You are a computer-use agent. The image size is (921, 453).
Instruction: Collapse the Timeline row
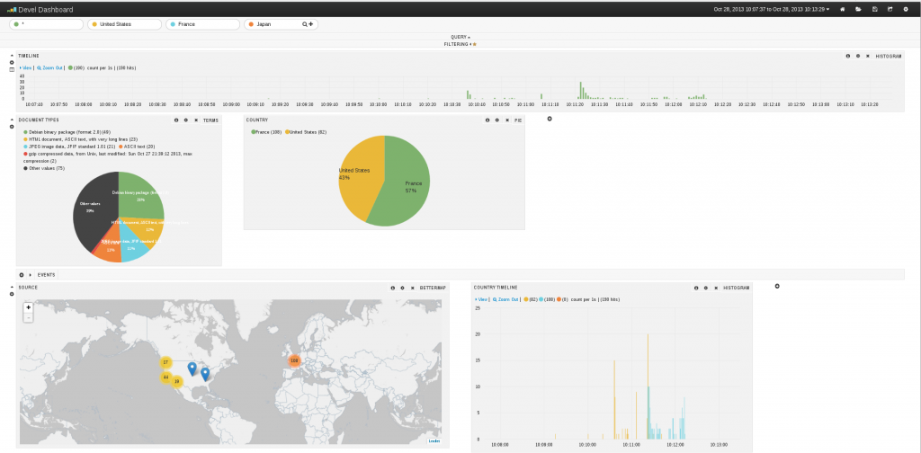tap(12, 56)
